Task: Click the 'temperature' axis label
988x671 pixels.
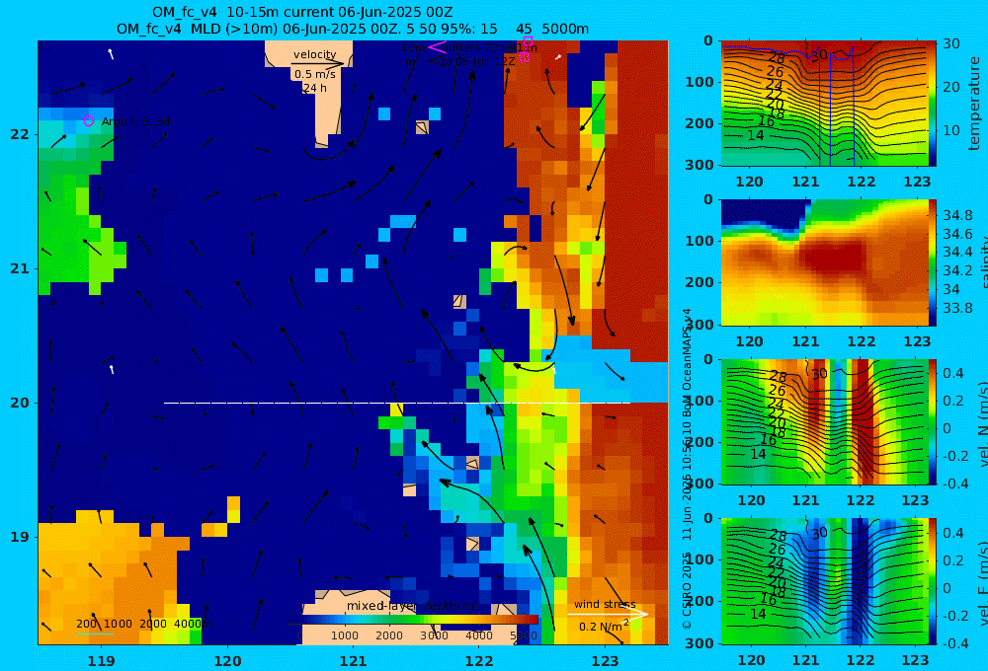Action: click(974, 104)
